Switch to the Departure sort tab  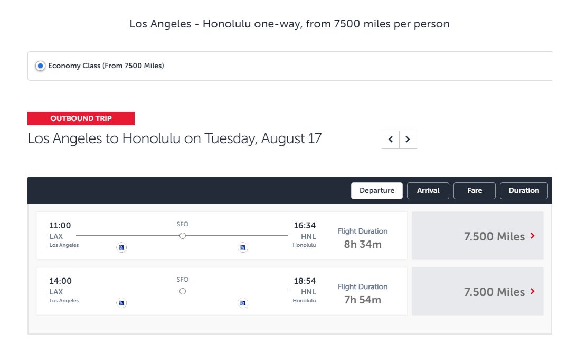pyautogui.click(x=377, y=190)
